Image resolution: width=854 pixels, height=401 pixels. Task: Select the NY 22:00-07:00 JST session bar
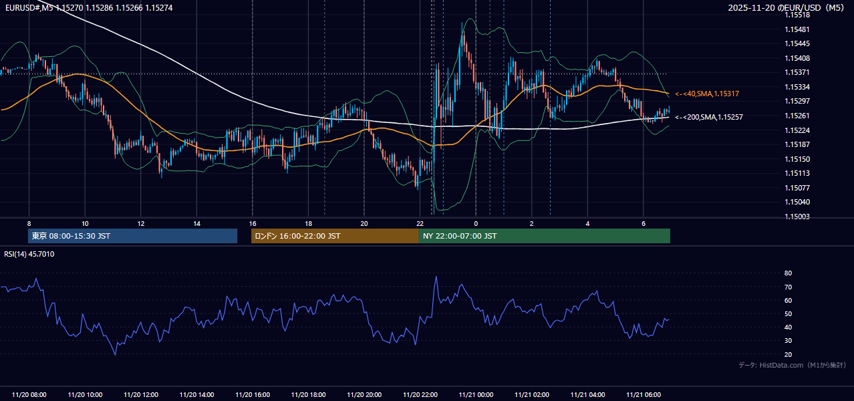tap(545, 236)
